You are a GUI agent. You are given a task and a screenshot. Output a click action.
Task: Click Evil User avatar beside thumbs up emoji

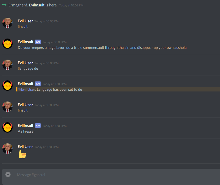click(7, 149)
